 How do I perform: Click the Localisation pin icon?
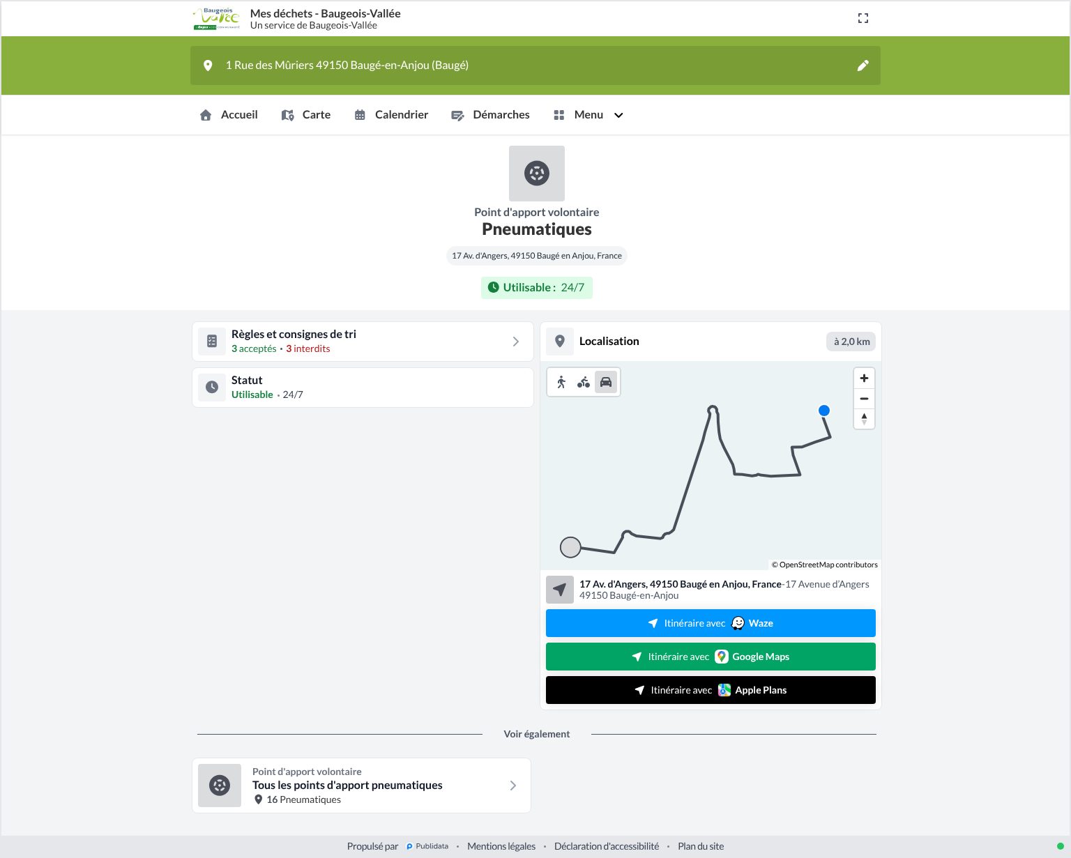(x=560, y=342)
